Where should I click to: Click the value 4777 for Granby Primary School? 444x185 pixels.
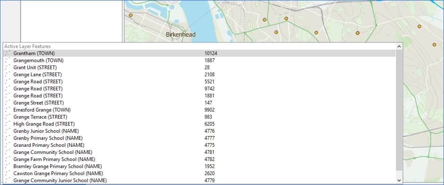point(209,138)
